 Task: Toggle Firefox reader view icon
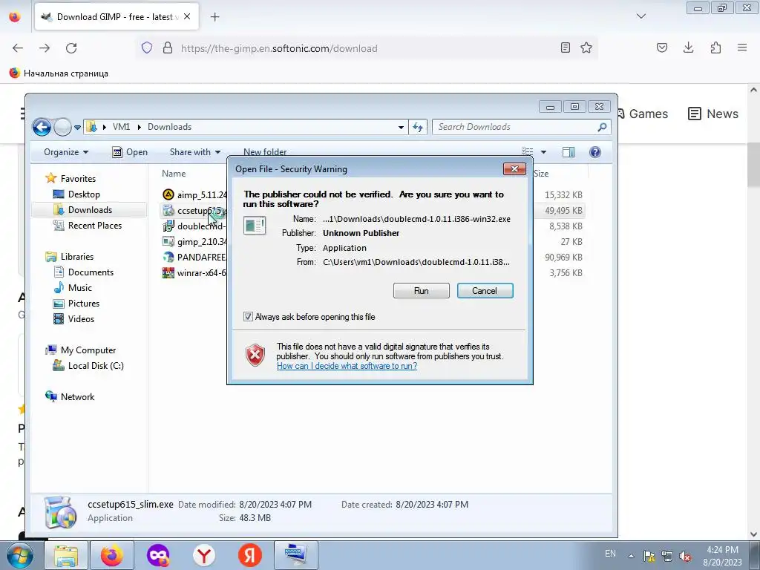click(x=565, y=47)
